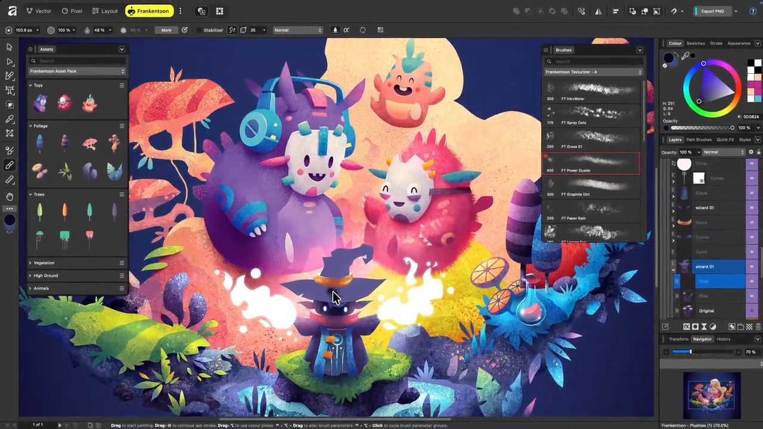Select the Paint Brush tool
Image resolution: width=763 pixels, height=429 pixels.
10,165
